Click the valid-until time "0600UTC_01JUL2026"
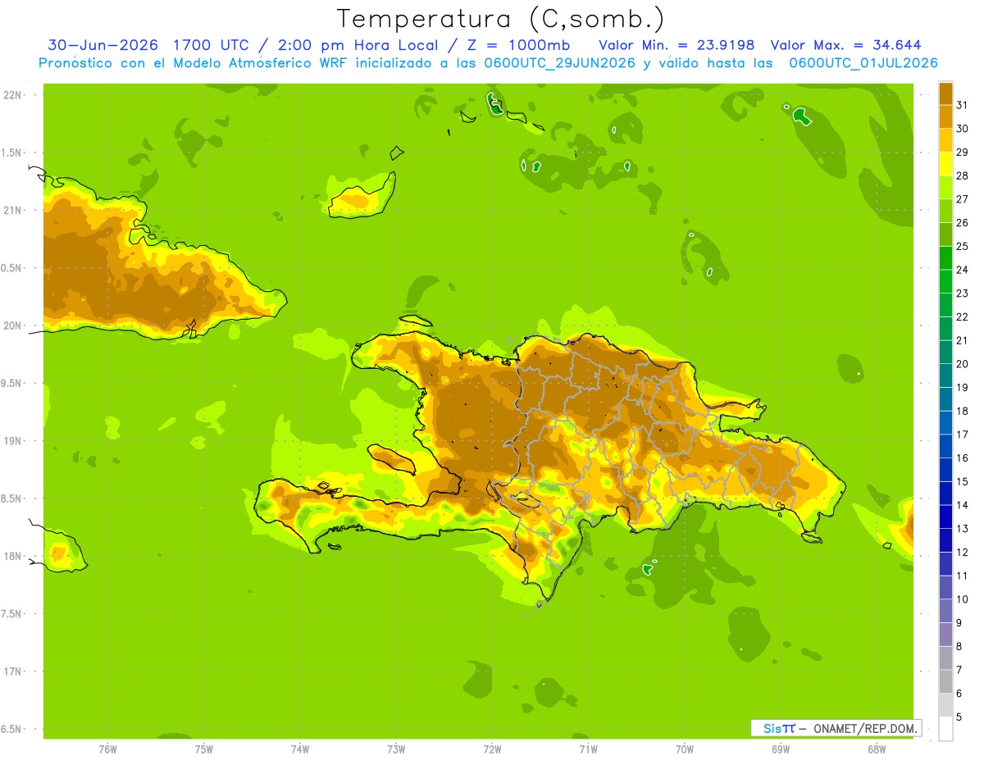 pyautogui.click(x=863, y=63)
